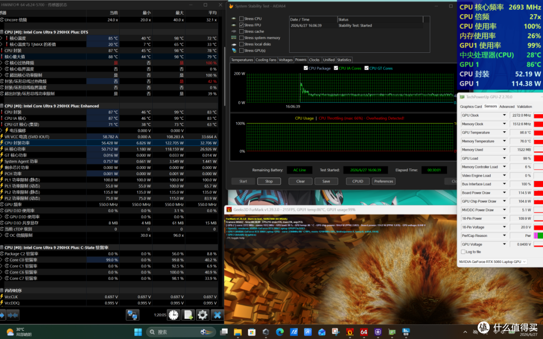This screenshot has height=339, width=543.
Task: Open HWiNFO settings gear icon
Action: (x=202, y=315)
